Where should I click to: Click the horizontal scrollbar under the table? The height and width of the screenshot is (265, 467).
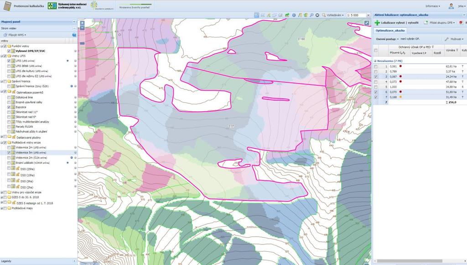pos(409,261)
